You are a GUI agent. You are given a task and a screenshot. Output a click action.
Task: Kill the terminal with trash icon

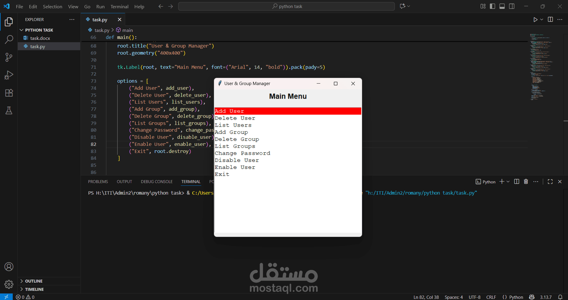pyautogui.click(x=526, y=182)
